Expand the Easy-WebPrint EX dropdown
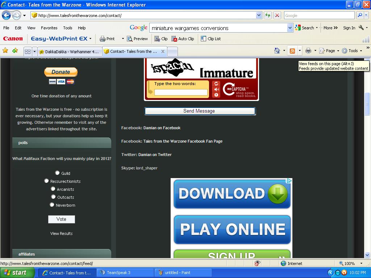 [x=90, y=38]
